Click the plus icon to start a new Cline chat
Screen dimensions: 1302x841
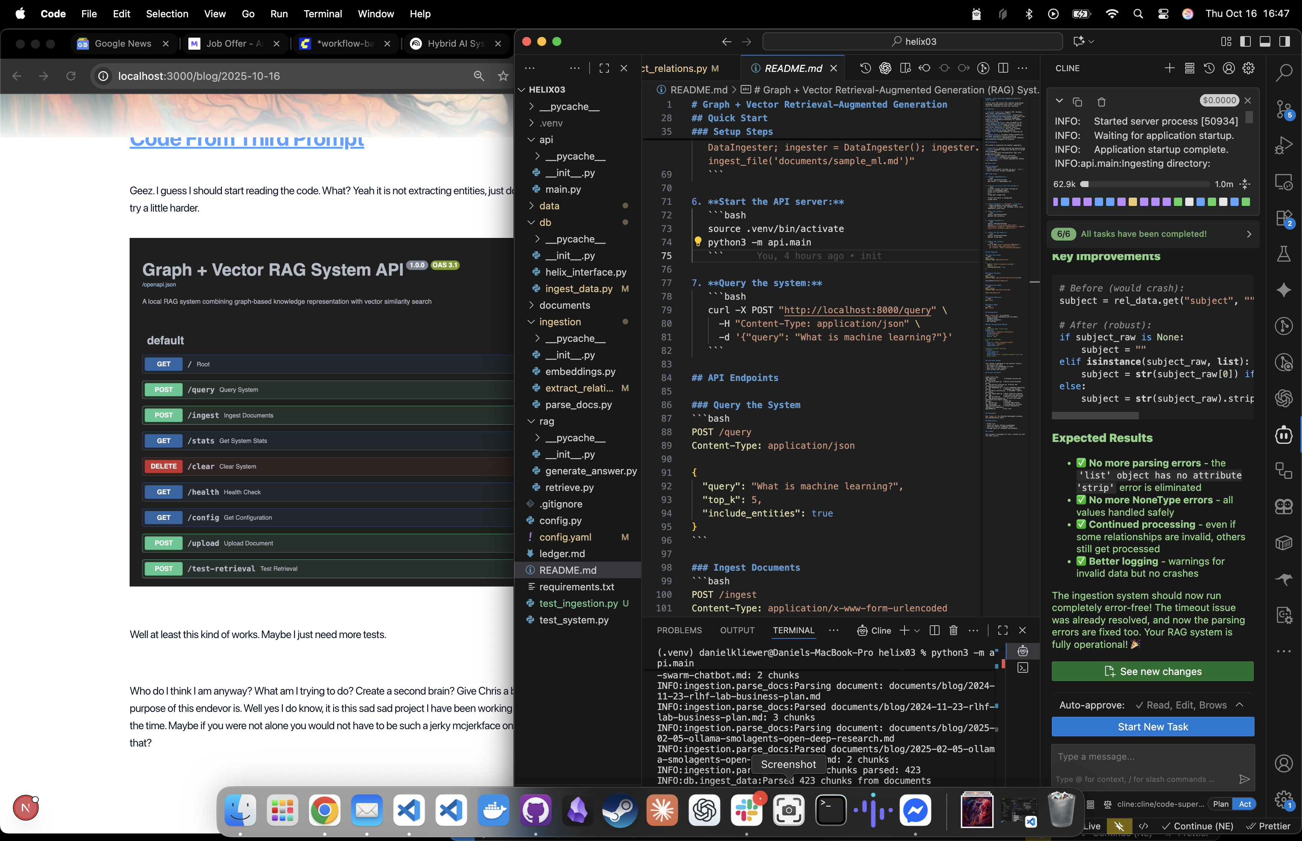pyautogui.click(x=1169, y=68)
